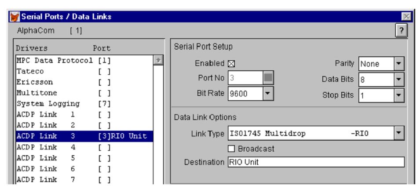Select ACDP Link 2 row
The height and width of the screenshot is (186, 420).
[x=84, y=125]
